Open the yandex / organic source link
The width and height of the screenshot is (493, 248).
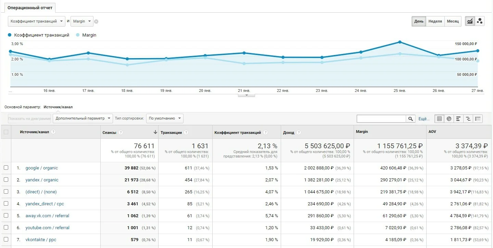[42, 180]
